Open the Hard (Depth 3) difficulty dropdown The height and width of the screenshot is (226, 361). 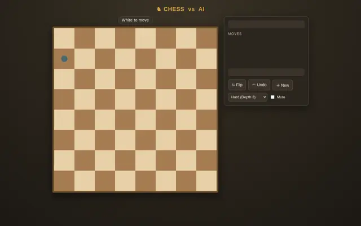pyautogui.click(x=248, y=97)
